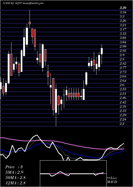Click the 2.99 price axis label
Image resolution: width=133 pixels, height=187 pixels.
pos(123,46)
